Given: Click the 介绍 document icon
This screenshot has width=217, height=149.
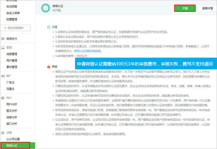Looking at the screenshot, I should tap(48, 27).
